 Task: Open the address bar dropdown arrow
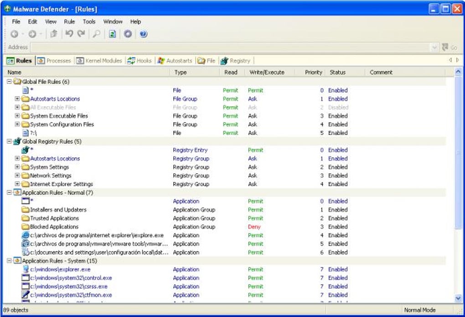click(434, 47)
